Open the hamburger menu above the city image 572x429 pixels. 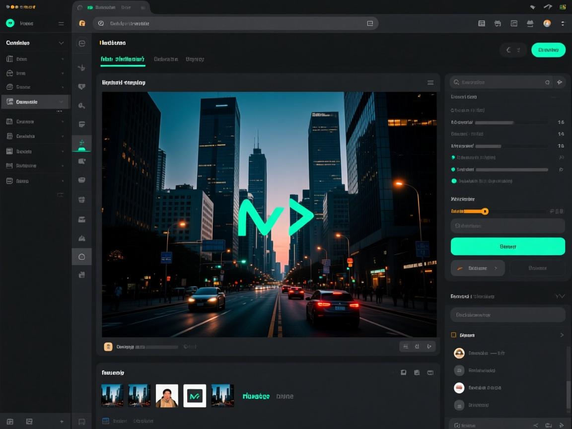point(430,82)
